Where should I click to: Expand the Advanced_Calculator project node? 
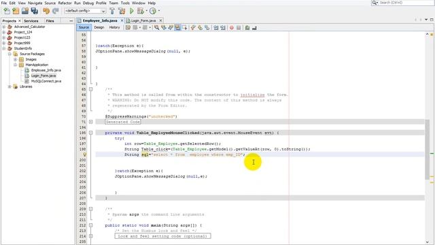point(4,27)
